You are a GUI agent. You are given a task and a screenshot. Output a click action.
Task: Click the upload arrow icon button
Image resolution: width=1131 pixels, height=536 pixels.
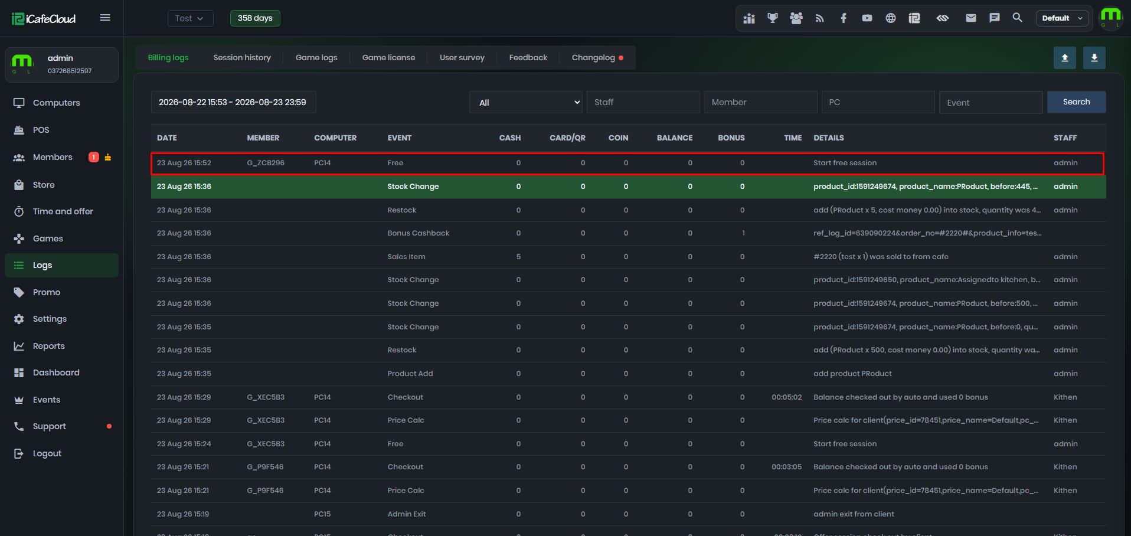click(1065, 58)
